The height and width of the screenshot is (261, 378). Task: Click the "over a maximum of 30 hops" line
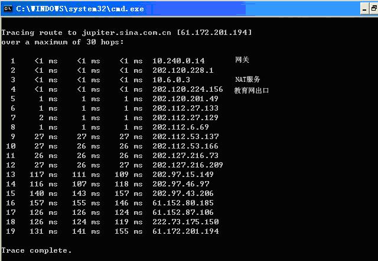tap(62, 42)
